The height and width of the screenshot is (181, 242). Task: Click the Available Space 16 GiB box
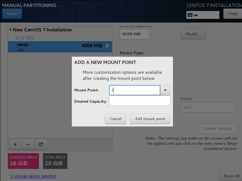[23, 161]
